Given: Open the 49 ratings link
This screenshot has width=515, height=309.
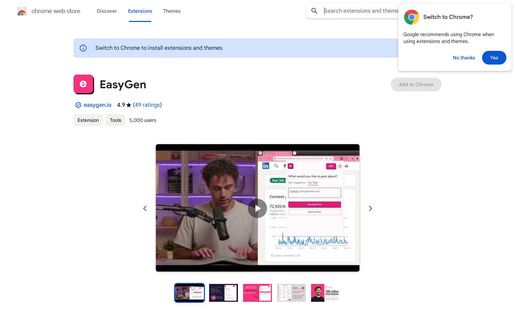Looking at the screenshot, I should coord(147,105).
